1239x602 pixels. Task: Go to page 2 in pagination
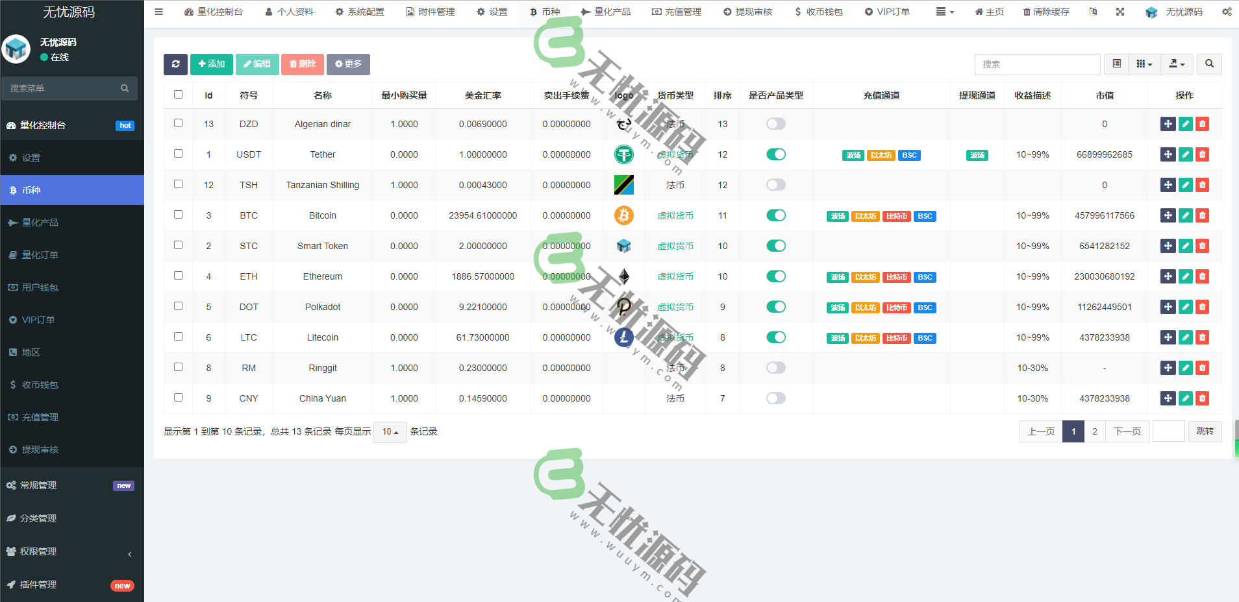click(x=1095, y=431)
